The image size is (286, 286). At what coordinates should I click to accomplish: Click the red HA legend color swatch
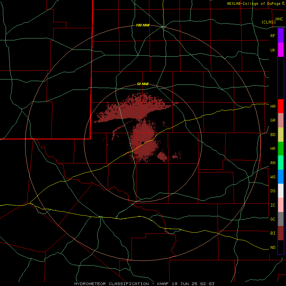click(x=281, y=106)
